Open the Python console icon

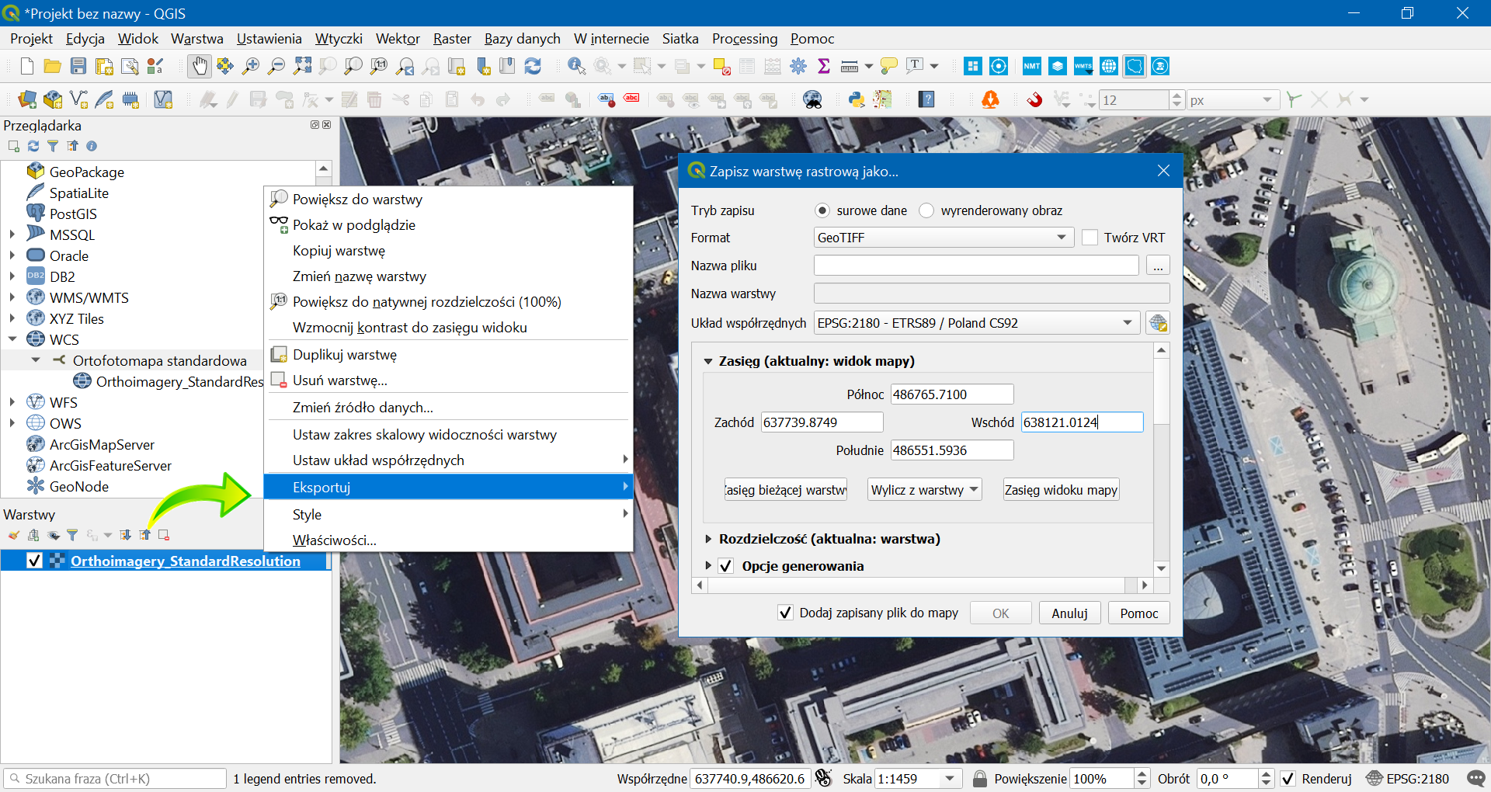(x=857, y=99)
